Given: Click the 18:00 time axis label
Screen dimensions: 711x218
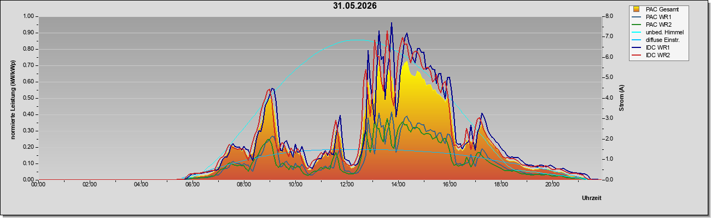Looking at the screenshot, I should pyautogui.click(x=501, y=184).
